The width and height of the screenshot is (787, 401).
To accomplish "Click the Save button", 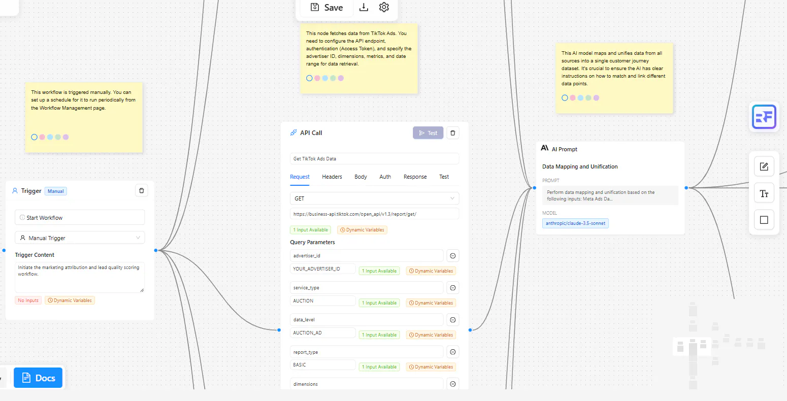I will 326,8.
